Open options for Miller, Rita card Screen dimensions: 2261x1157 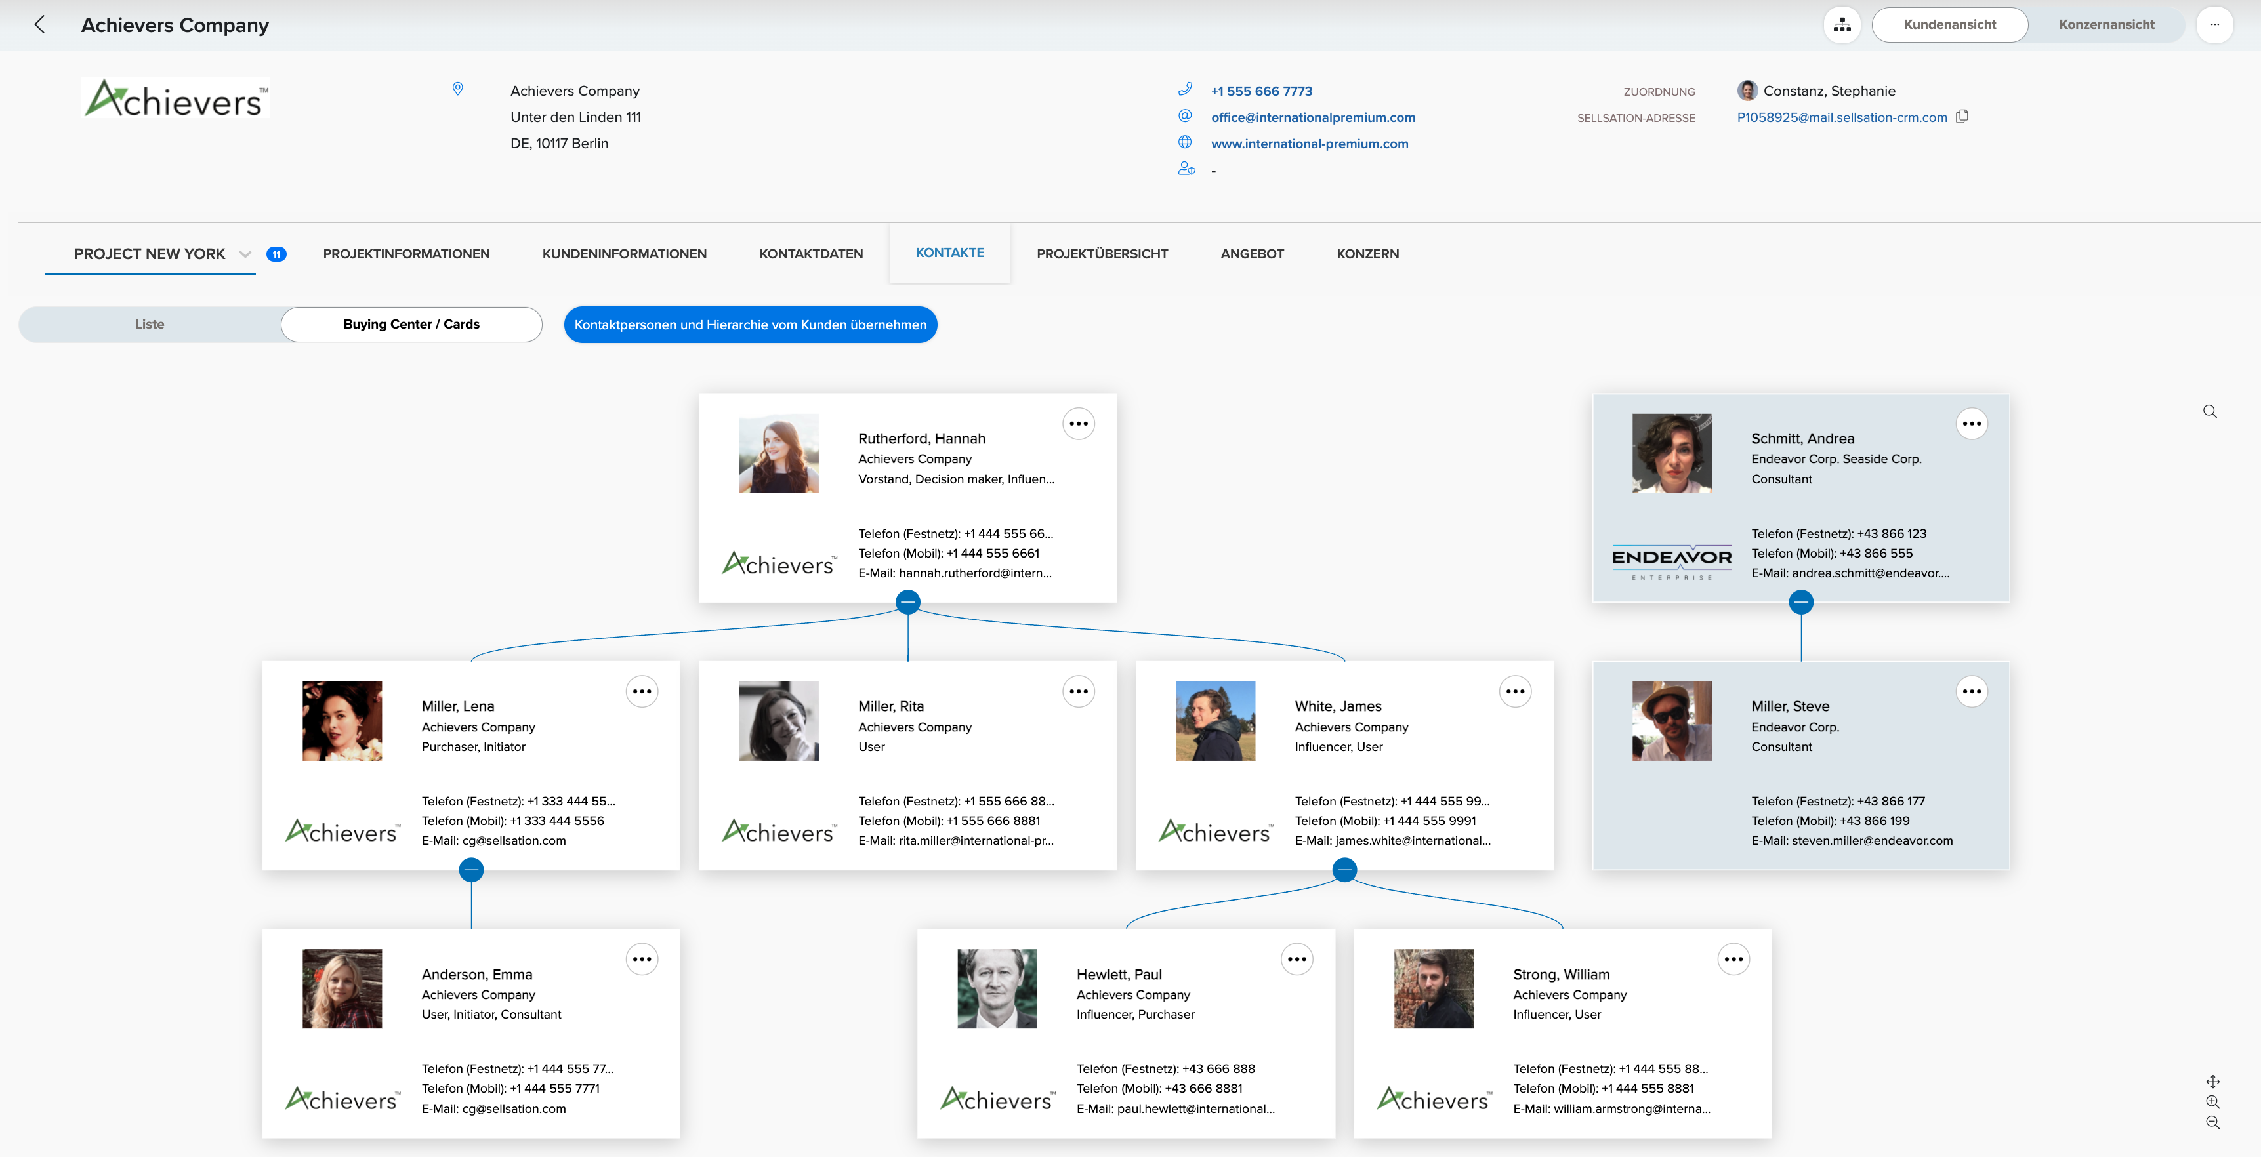1079,691
